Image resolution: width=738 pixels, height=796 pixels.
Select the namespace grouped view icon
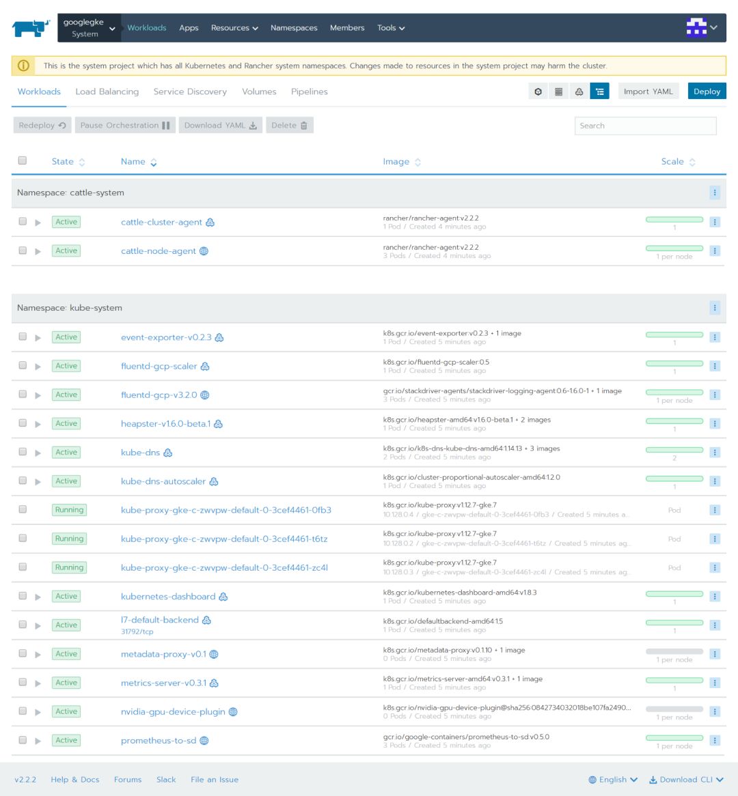[600, 91]
